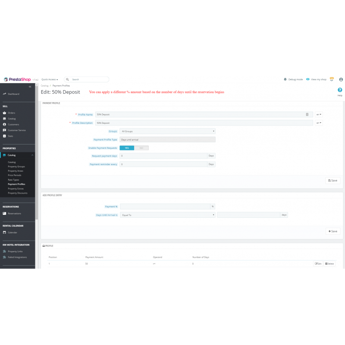Screen dimensions: 345x345
Task: Click the Dashboard trend icon
Action: (4, 94)
